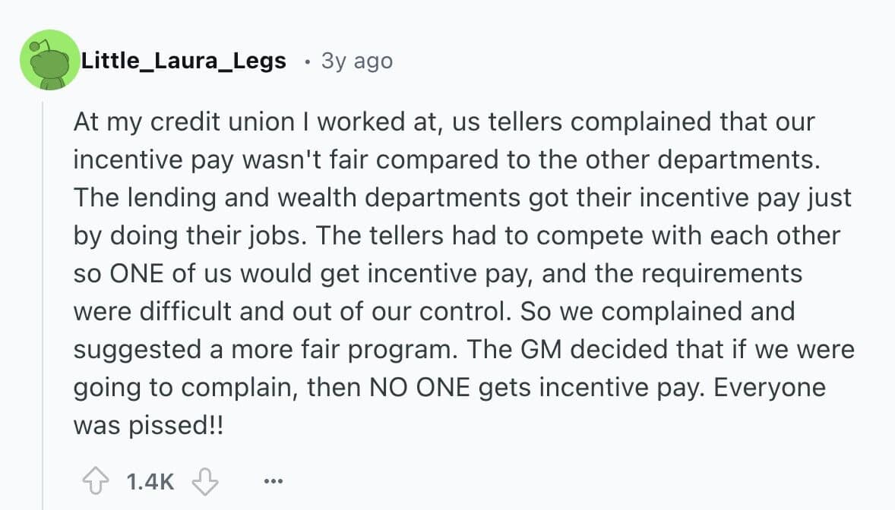Collapse the thread using the vertical line
The width and height of the screenshot is (895, 510).
43,304
